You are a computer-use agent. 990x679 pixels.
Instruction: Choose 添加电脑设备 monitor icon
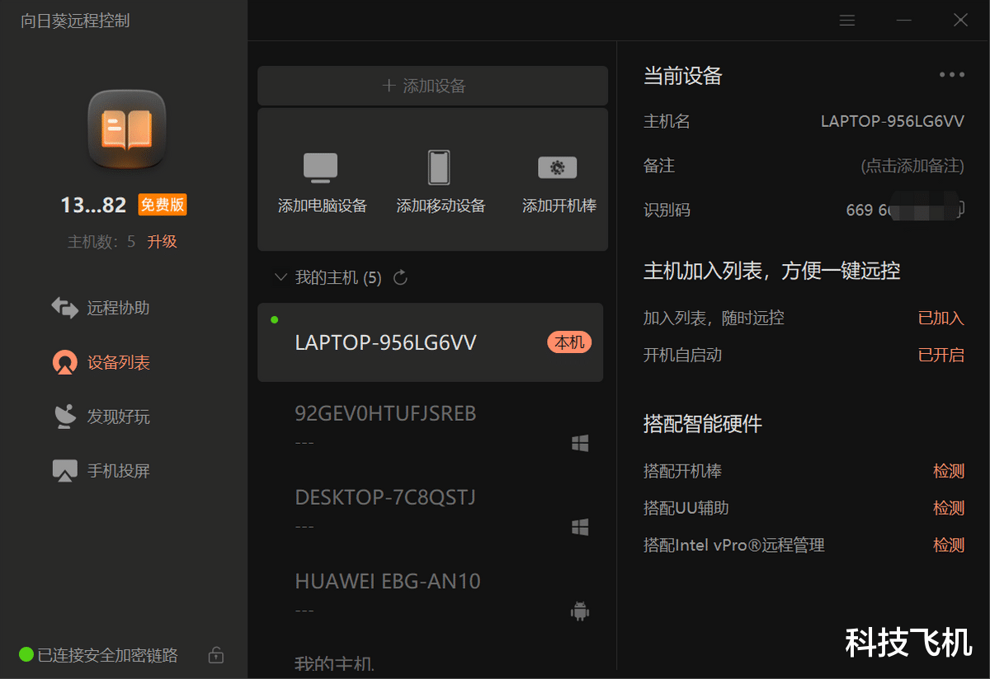320,167
